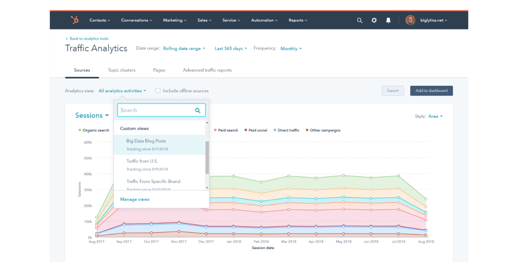Image resolution: width=518 pixels, height=272 pixels.
Task: Toggle the Direct traffic legend marker
Action: tap(275, 130)
